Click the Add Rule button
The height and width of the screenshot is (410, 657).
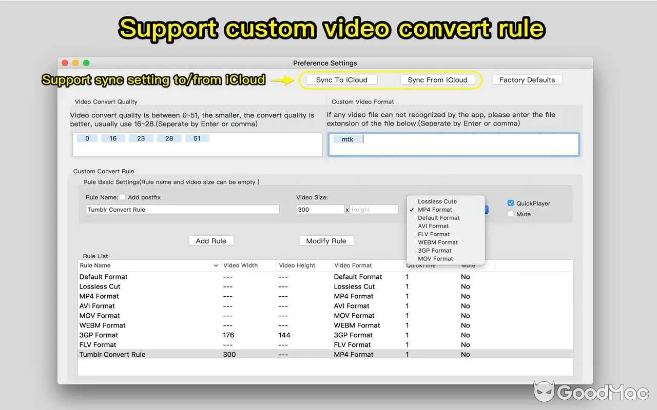pyautogui.click(x=211, y=240)
